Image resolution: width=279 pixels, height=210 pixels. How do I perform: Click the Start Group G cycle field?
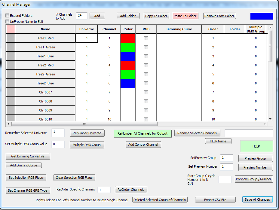click(225, 180)
